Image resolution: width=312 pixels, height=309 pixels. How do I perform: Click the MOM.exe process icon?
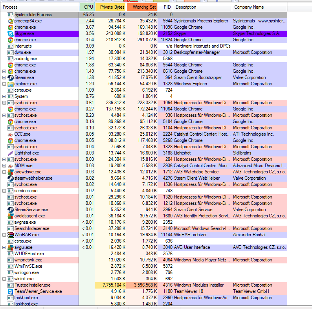[10, 166]
